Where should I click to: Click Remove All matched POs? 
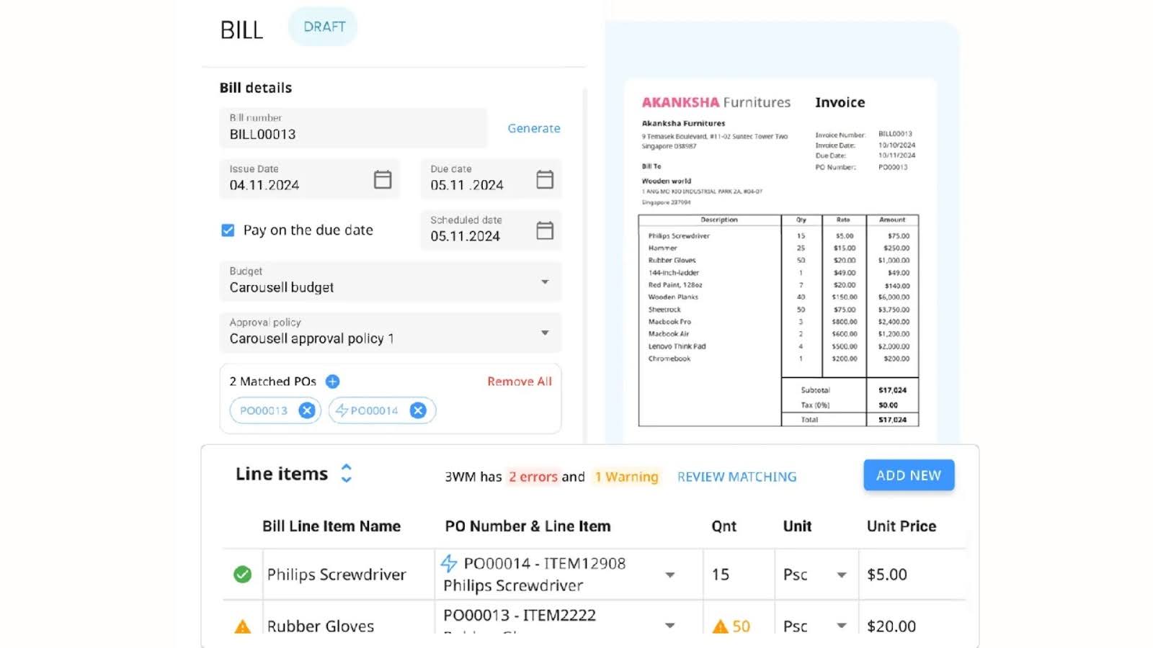[519, 382]
